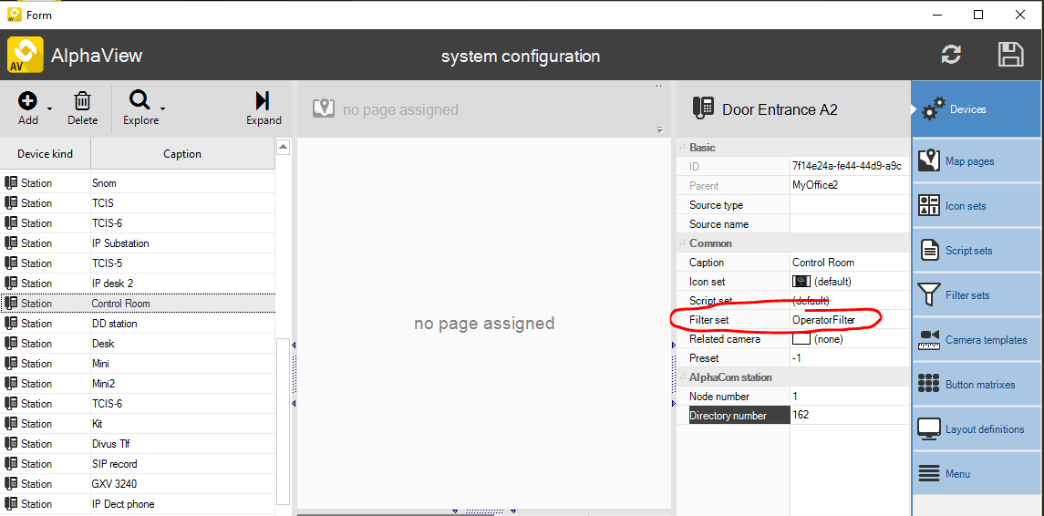
Task: Click the Add device icon
Action: [28, 100]
